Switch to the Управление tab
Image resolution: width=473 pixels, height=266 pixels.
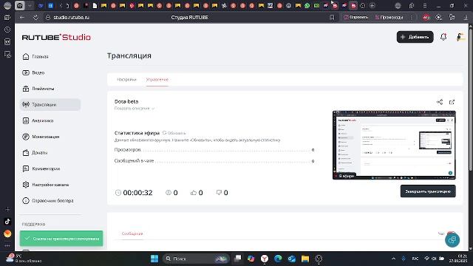157,80
